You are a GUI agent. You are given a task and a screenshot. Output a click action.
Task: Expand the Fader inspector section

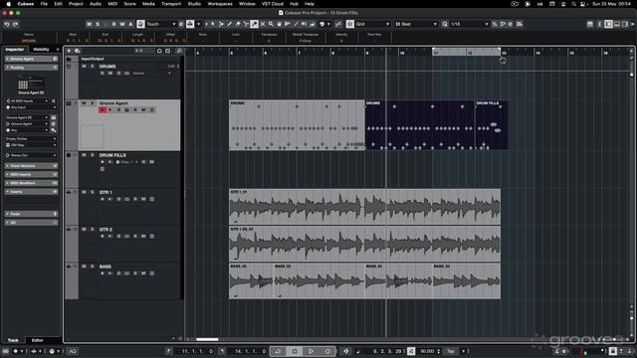click(31, 214)
